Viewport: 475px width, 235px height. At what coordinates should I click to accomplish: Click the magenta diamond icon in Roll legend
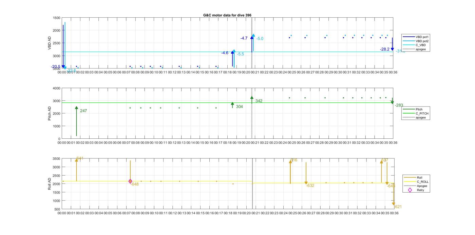(x=410, y=190)
